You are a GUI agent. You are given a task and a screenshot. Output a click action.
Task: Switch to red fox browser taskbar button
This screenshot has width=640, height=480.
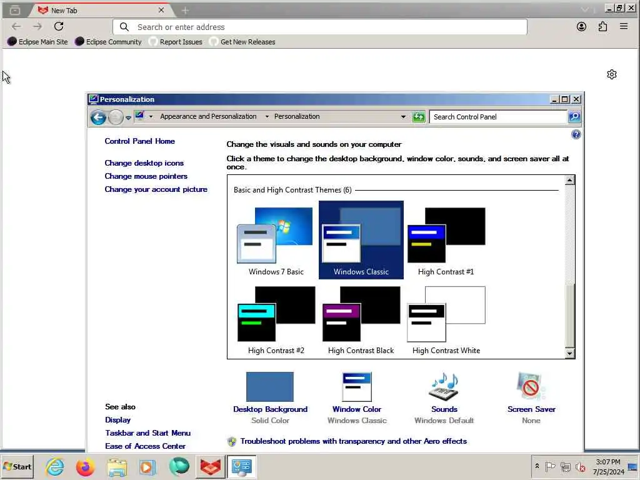pos(210,467)
